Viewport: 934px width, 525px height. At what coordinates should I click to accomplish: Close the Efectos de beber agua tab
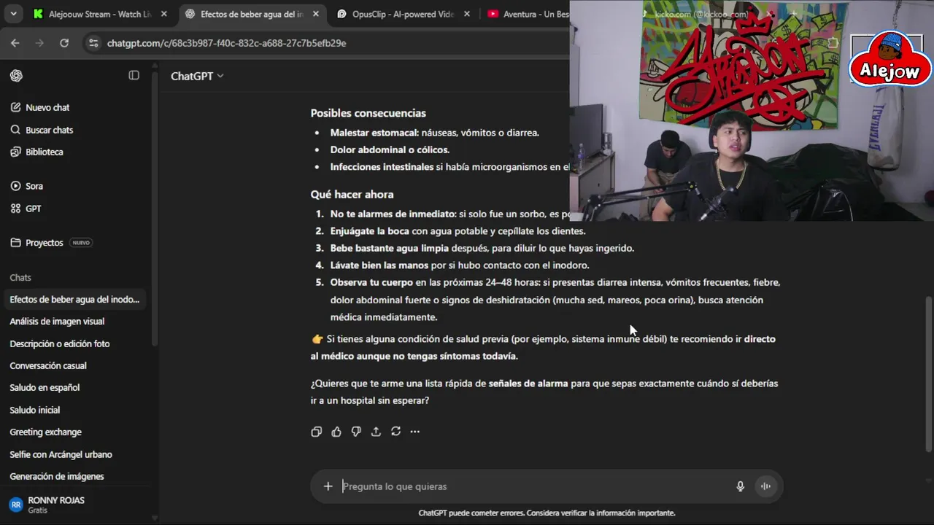coord(315,14)
